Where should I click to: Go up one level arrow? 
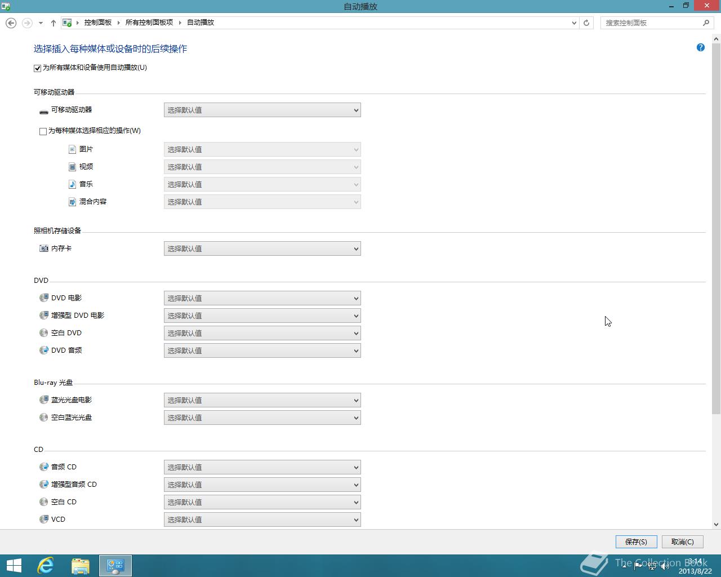(x=53, y=23)
